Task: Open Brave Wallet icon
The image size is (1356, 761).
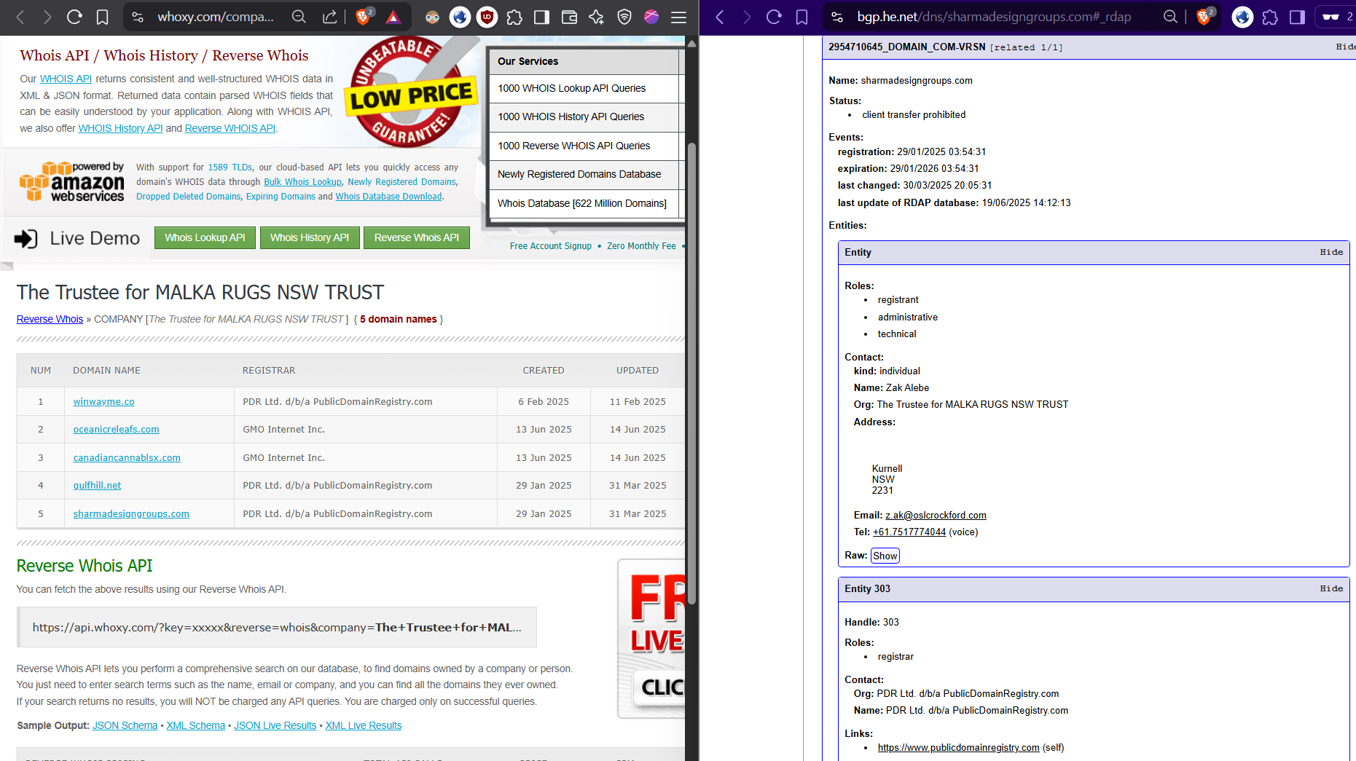Action: 569,17
